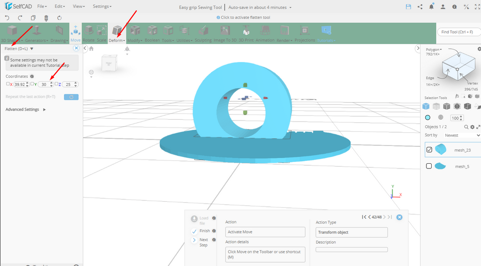Undo the last action
This screenshot has width=481, height=266.
pos(7,18)
